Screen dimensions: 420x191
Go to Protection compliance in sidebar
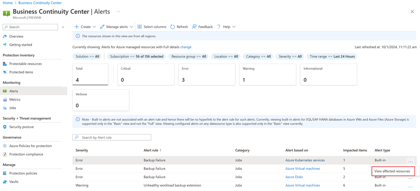pos(26,154)
